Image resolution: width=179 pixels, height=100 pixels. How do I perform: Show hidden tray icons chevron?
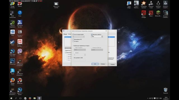tap(148, 98)
